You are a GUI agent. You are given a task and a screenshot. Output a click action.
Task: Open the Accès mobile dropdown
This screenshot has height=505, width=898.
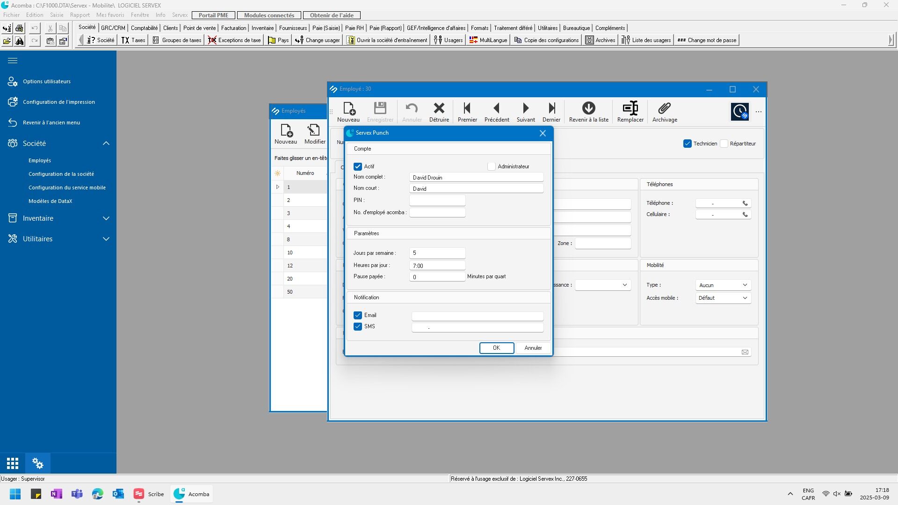point(723,298)
